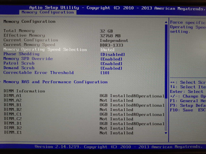206x154 pixels.
Task: Click the DIMM Information heading
Action: click(x=24, y=91)
